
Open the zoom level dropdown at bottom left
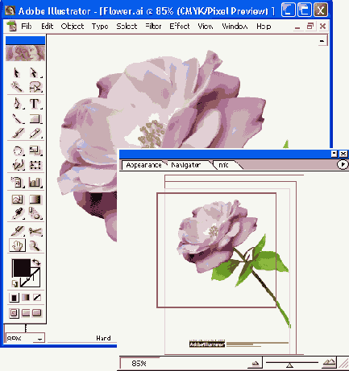click(x=39, y=339)
